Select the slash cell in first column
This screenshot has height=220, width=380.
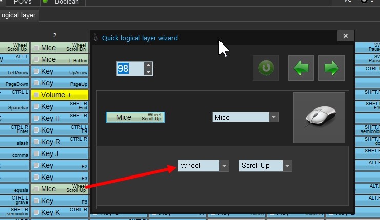pyautogui.click(x=14, y=142)
